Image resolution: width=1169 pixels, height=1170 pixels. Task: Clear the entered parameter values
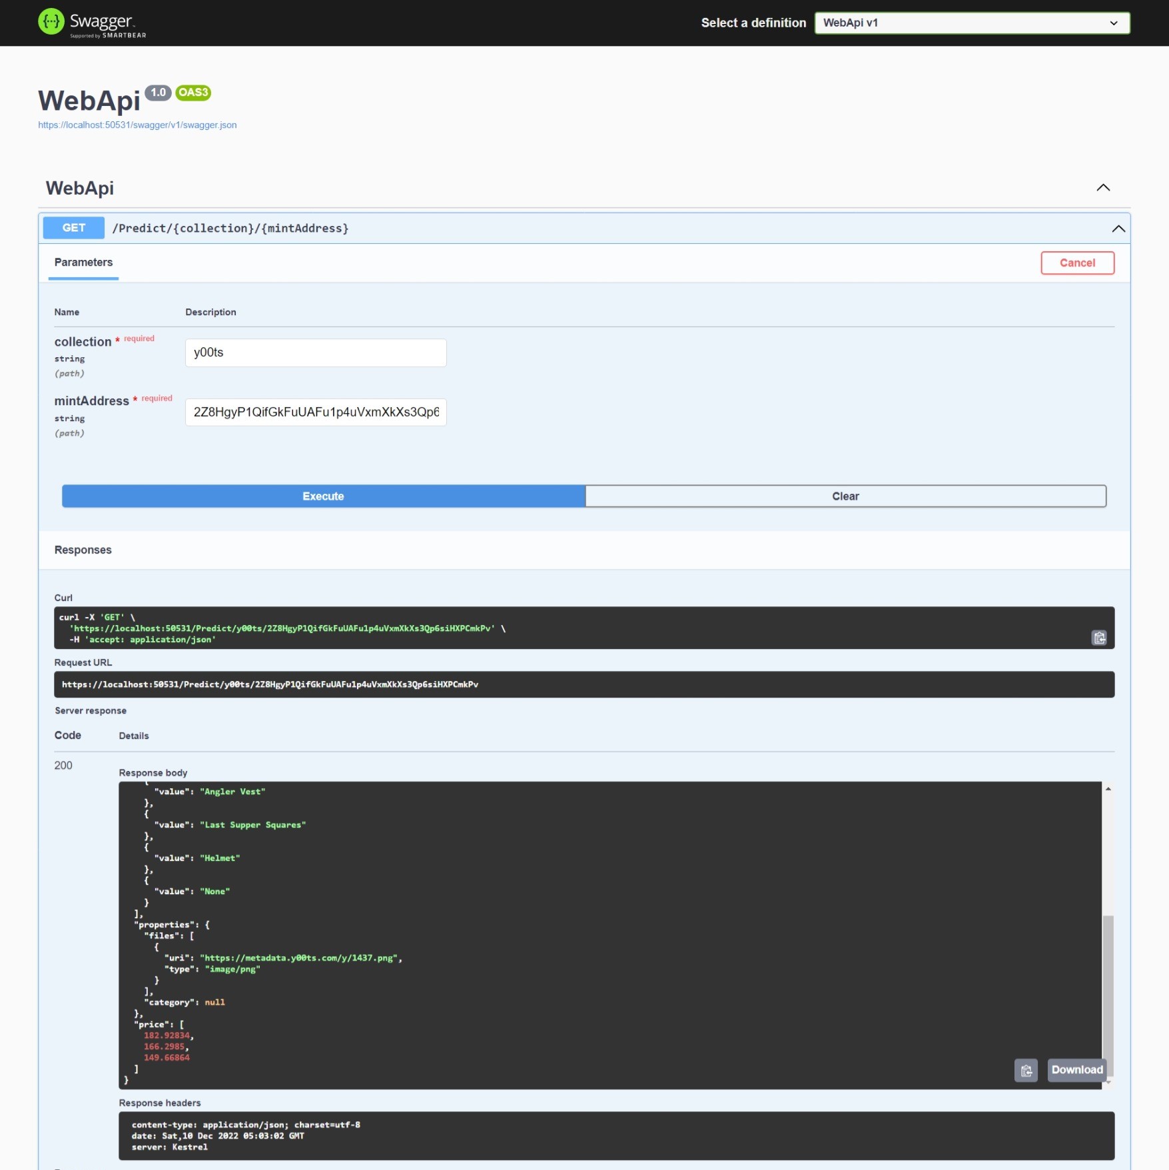pyautogui.click(x=845, y=496)
